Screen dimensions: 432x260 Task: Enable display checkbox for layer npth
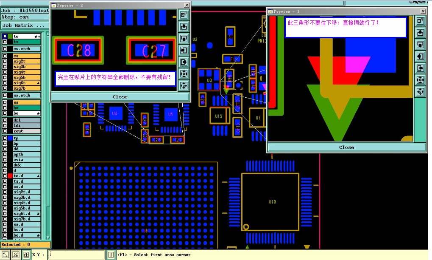5,154
